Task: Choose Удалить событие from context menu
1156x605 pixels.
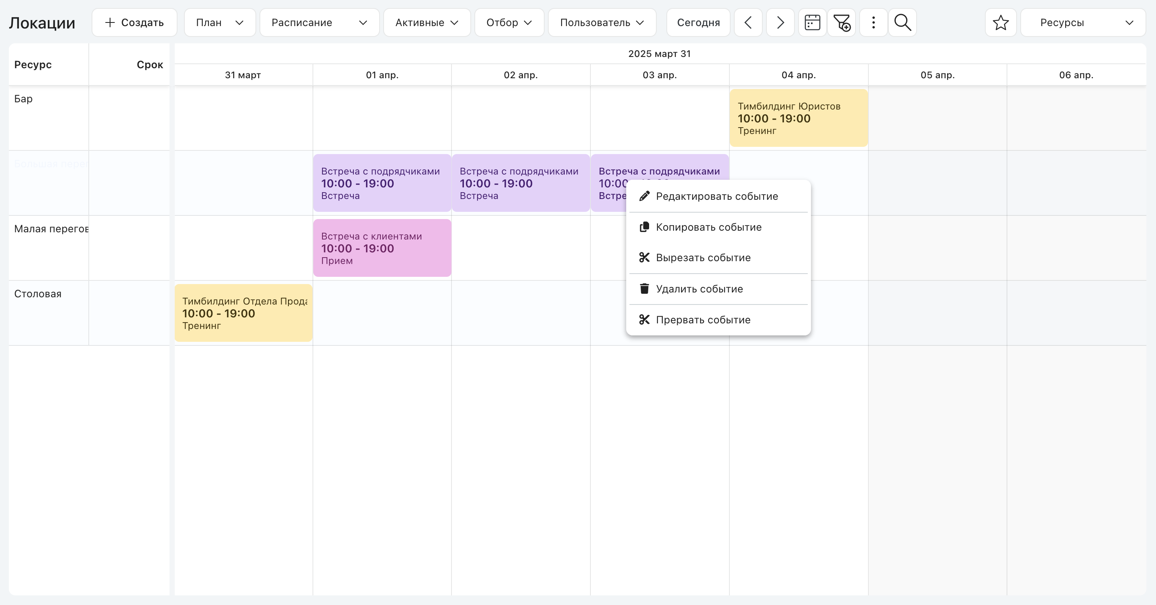Action: (718, 289)
